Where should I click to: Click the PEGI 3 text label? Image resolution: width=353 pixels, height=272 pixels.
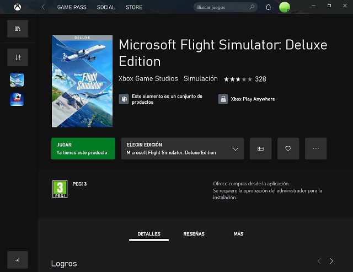click(79, 184)
